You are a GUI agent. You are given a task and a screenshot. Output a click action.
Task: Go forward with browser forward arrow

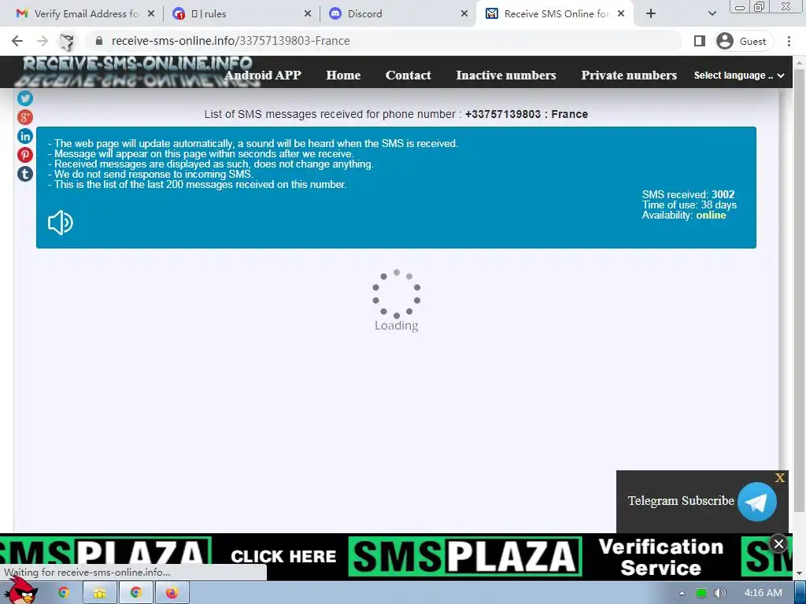click(x=43, y=41)
